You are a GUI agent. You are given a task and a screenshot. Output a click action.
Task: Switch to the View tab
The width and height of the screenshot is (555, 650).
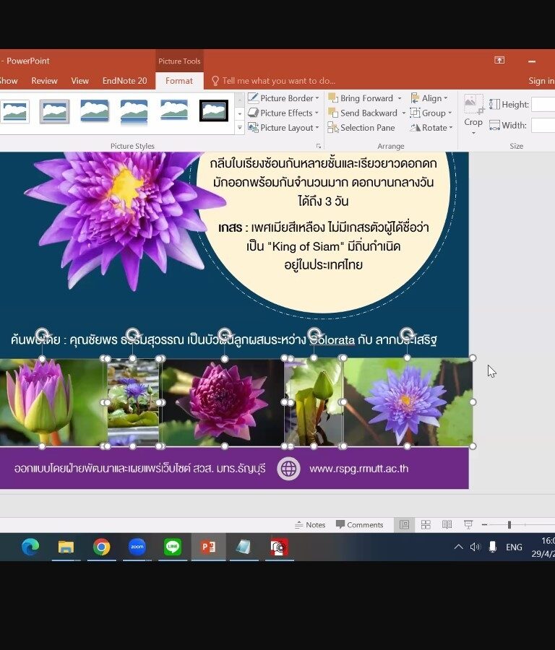point(79,81)
